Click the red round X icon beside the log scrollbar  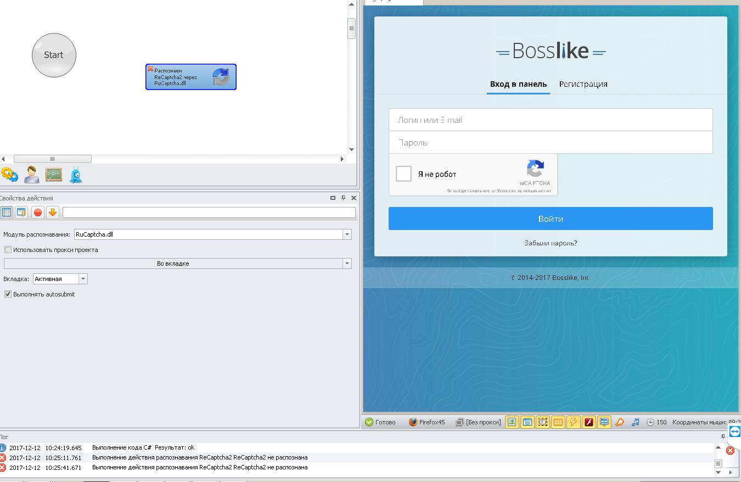[731, 451]
